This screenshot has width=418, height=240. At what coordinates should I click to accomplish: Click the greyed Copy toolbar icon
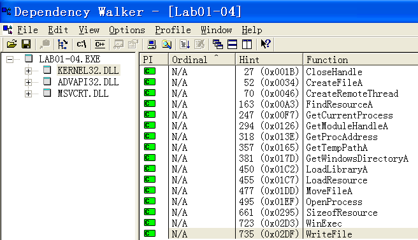click(45, 44)
